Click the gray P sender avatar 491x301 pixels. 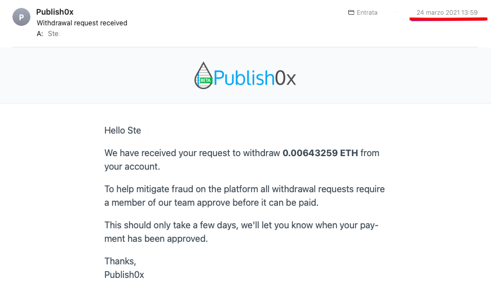(21, 17)
